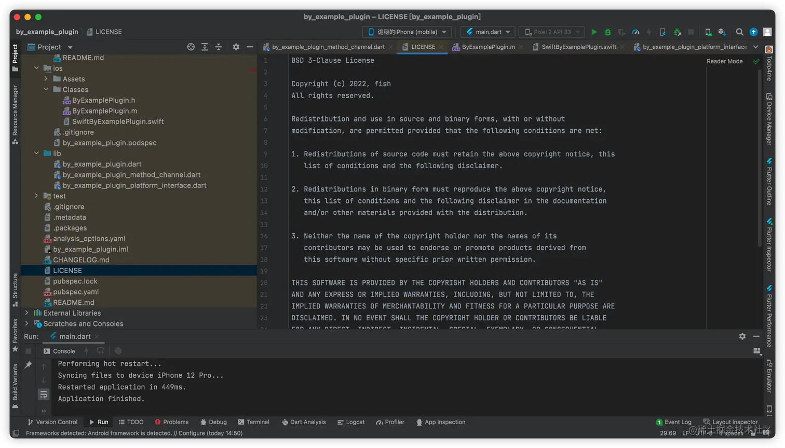Pin the Run tab with pushpin icon

coord(28,365)
